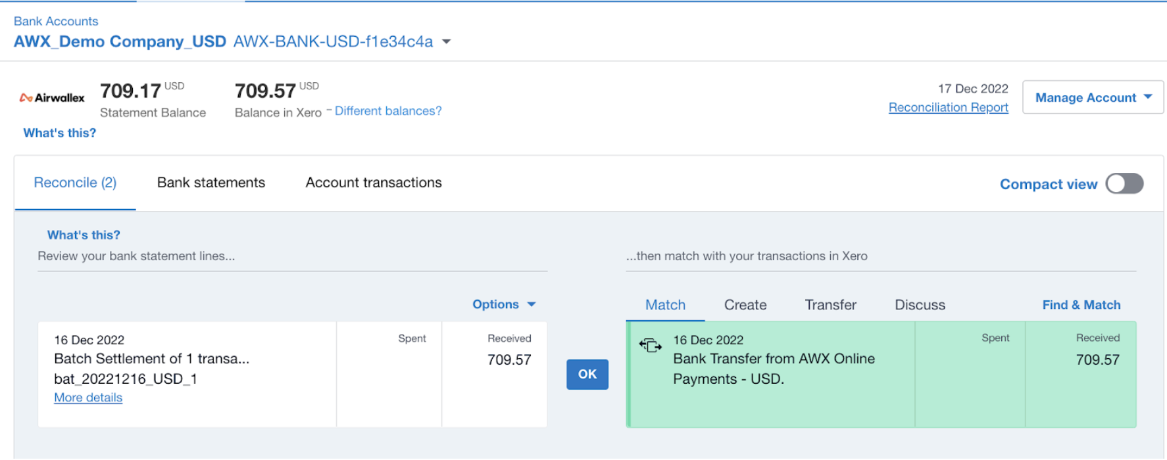Screen dimensions: 1167x460
Task: Expand the Options dropdown menu
Action: [x=504, y=304]
